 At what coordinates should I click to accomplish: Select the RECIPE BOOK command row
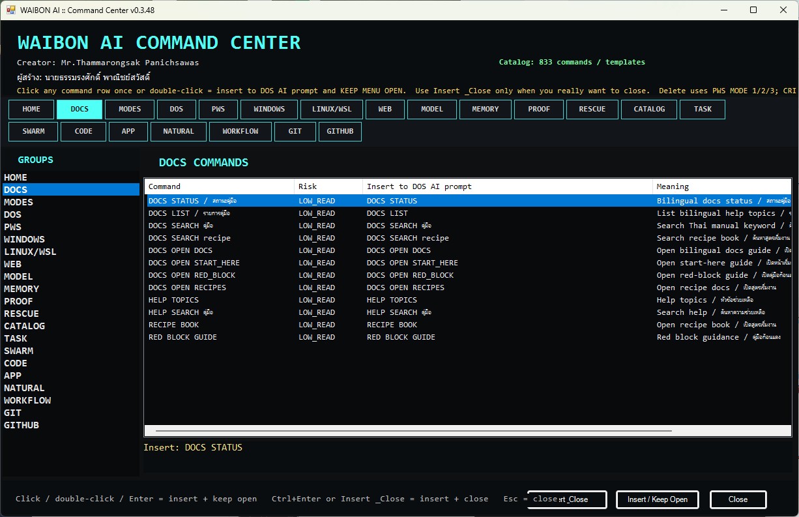click(x=468, y=325)
